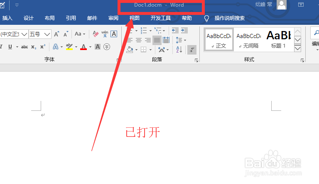319x184 pixels.
Task: Align paragraph text to the right
Action: pyautogui.click(x=148, y=40)
